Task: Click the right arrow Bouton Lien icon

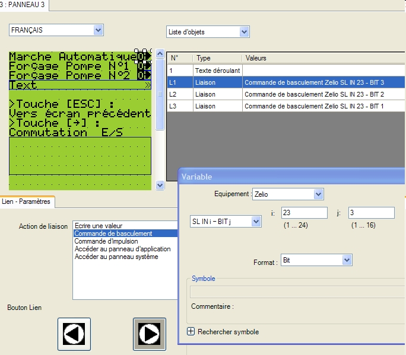Action: pos(150,334)
